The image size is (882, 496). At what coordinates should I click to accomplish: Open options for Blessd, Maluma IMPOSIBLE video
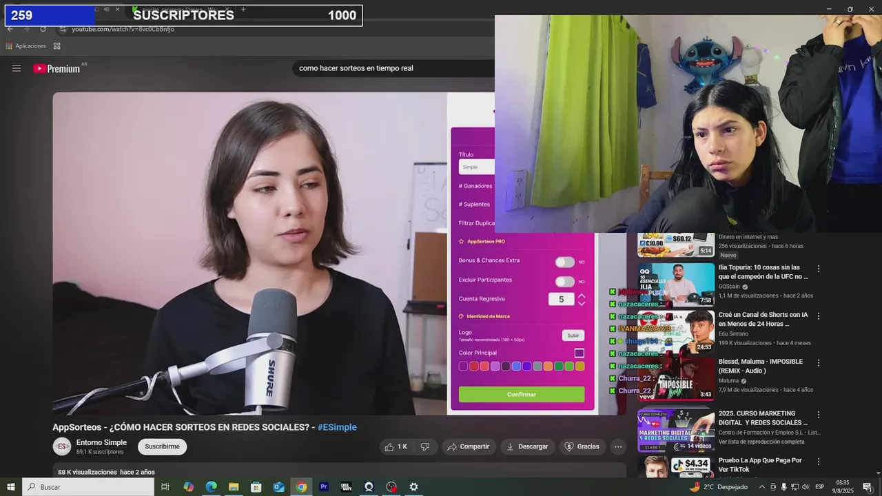pos(819,362)
